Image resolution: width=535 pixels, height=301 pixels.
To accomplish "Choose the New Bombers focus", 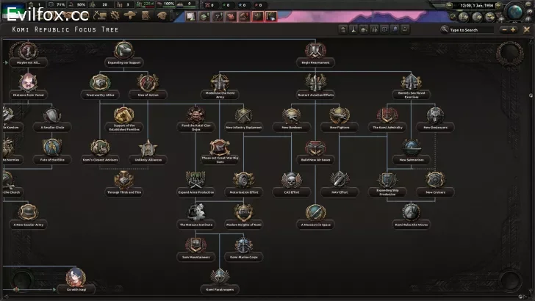I will [291, 115].
